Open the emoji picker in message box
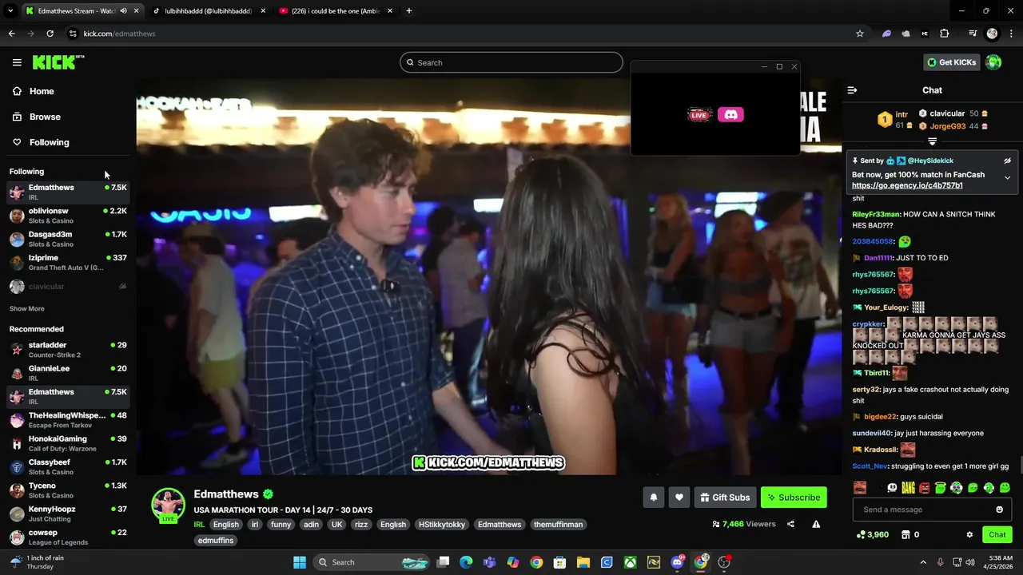Image resolution: width=1023 pixels, height=575 pixels. pos(999,510)
